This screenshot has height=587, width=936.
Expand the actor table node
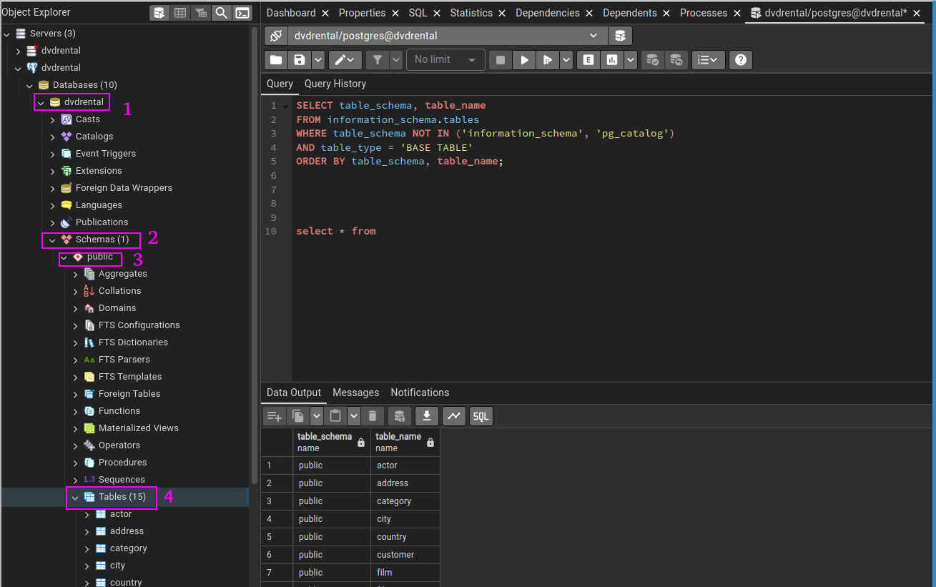[x=87, y=514]
